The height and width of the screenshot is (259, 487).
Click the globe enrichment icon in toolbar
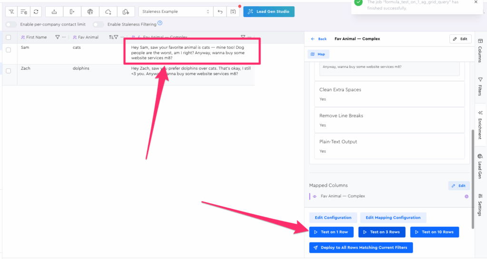(90, 11)
